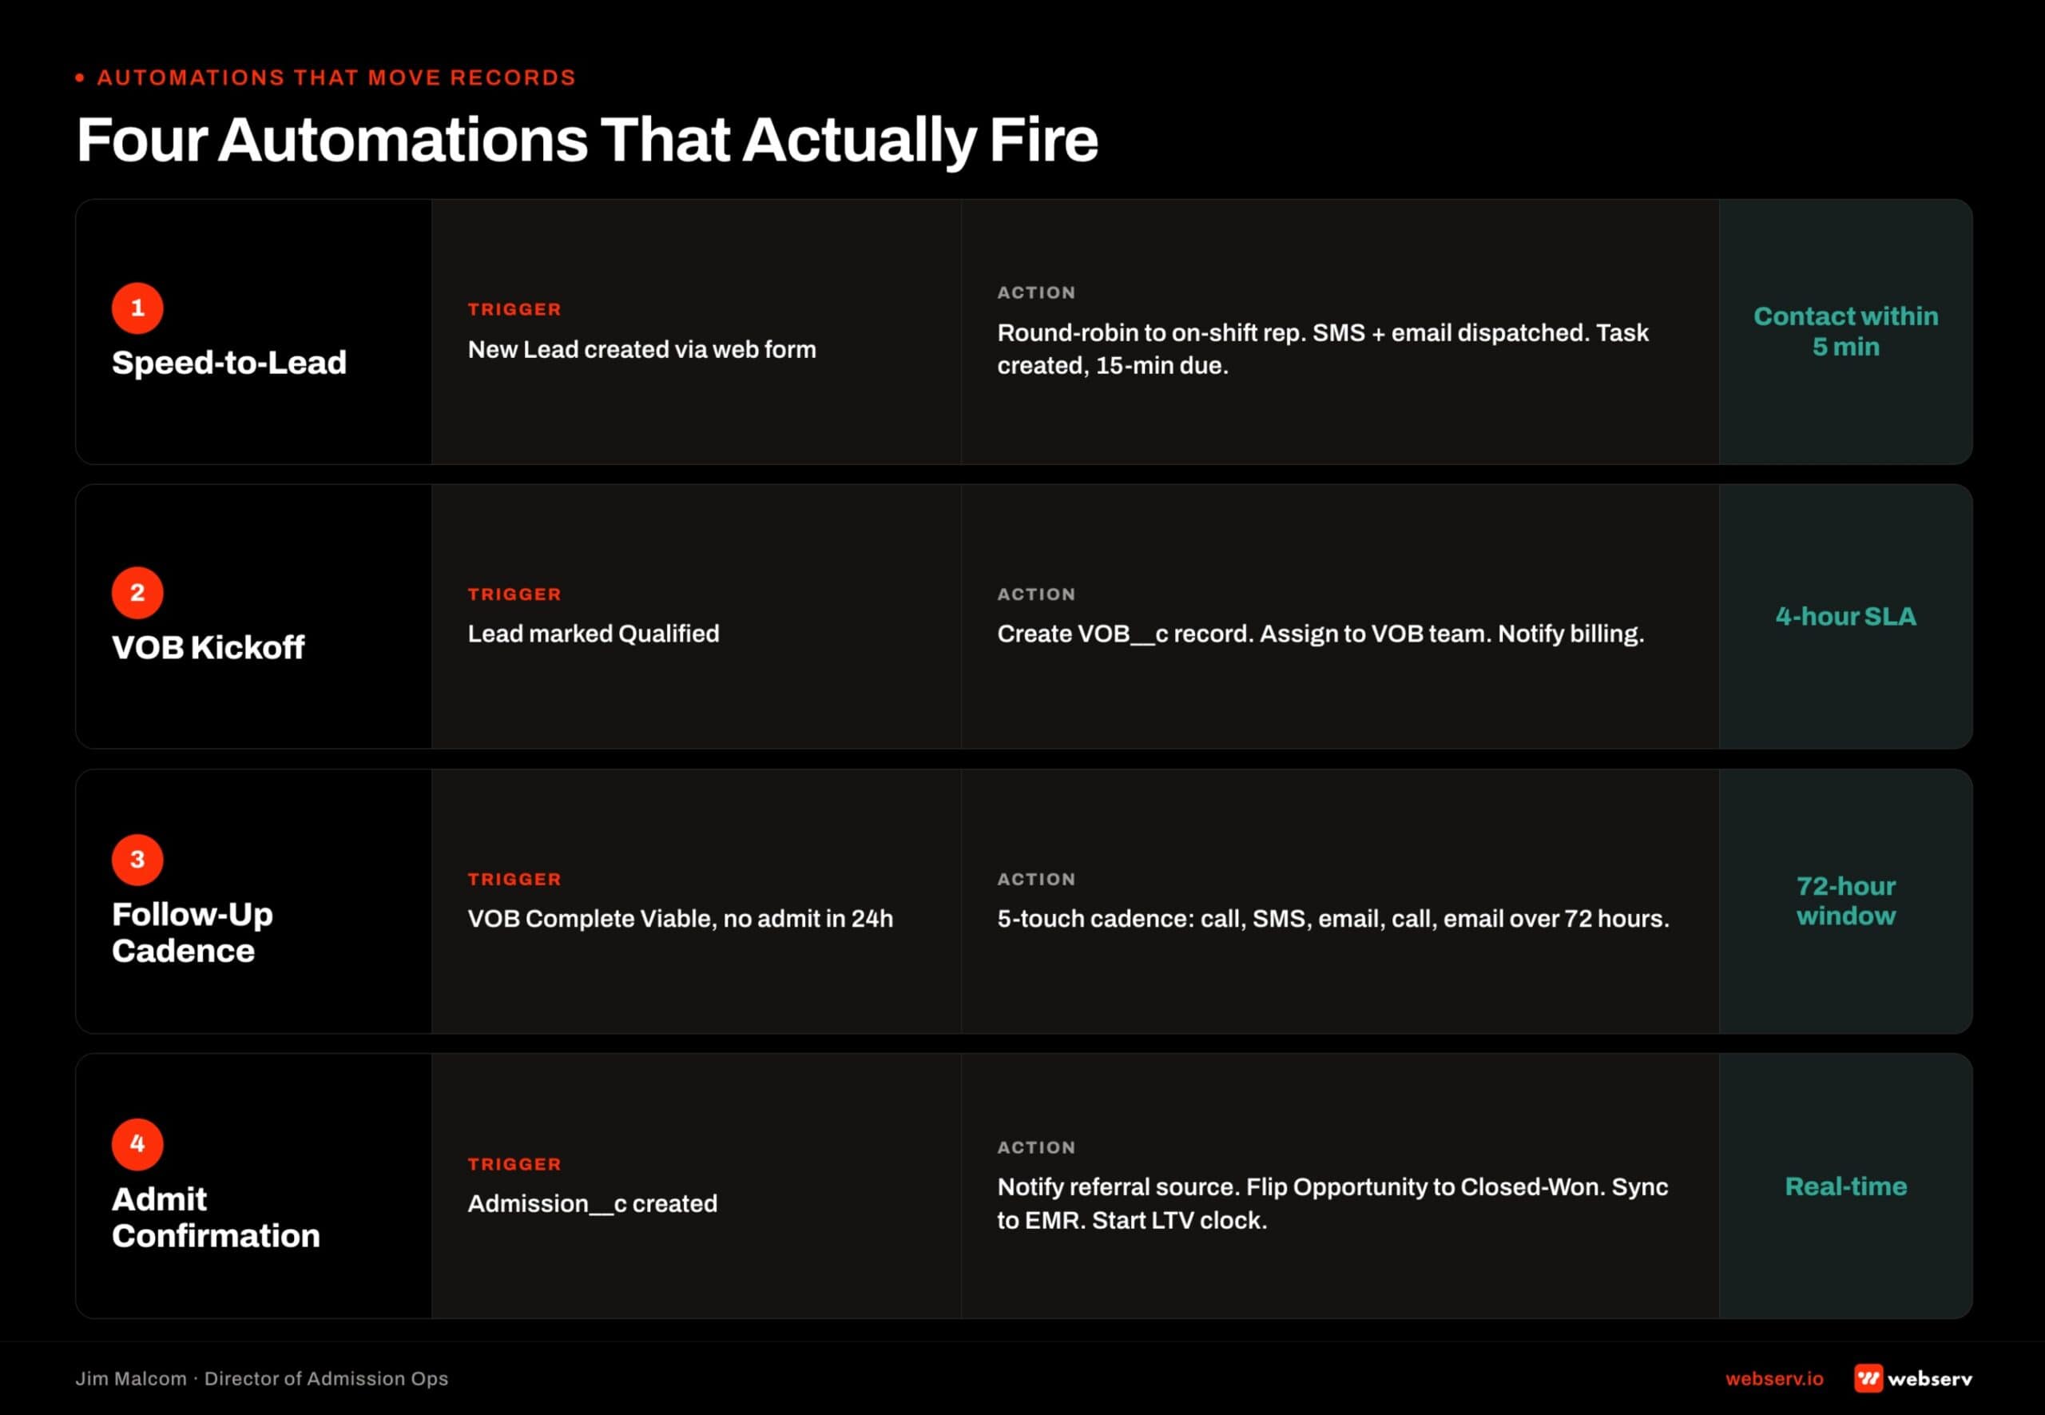Click the Contact within 5 min cell
This screenshot has width=2045, height=1415.
coord(1845,332)
